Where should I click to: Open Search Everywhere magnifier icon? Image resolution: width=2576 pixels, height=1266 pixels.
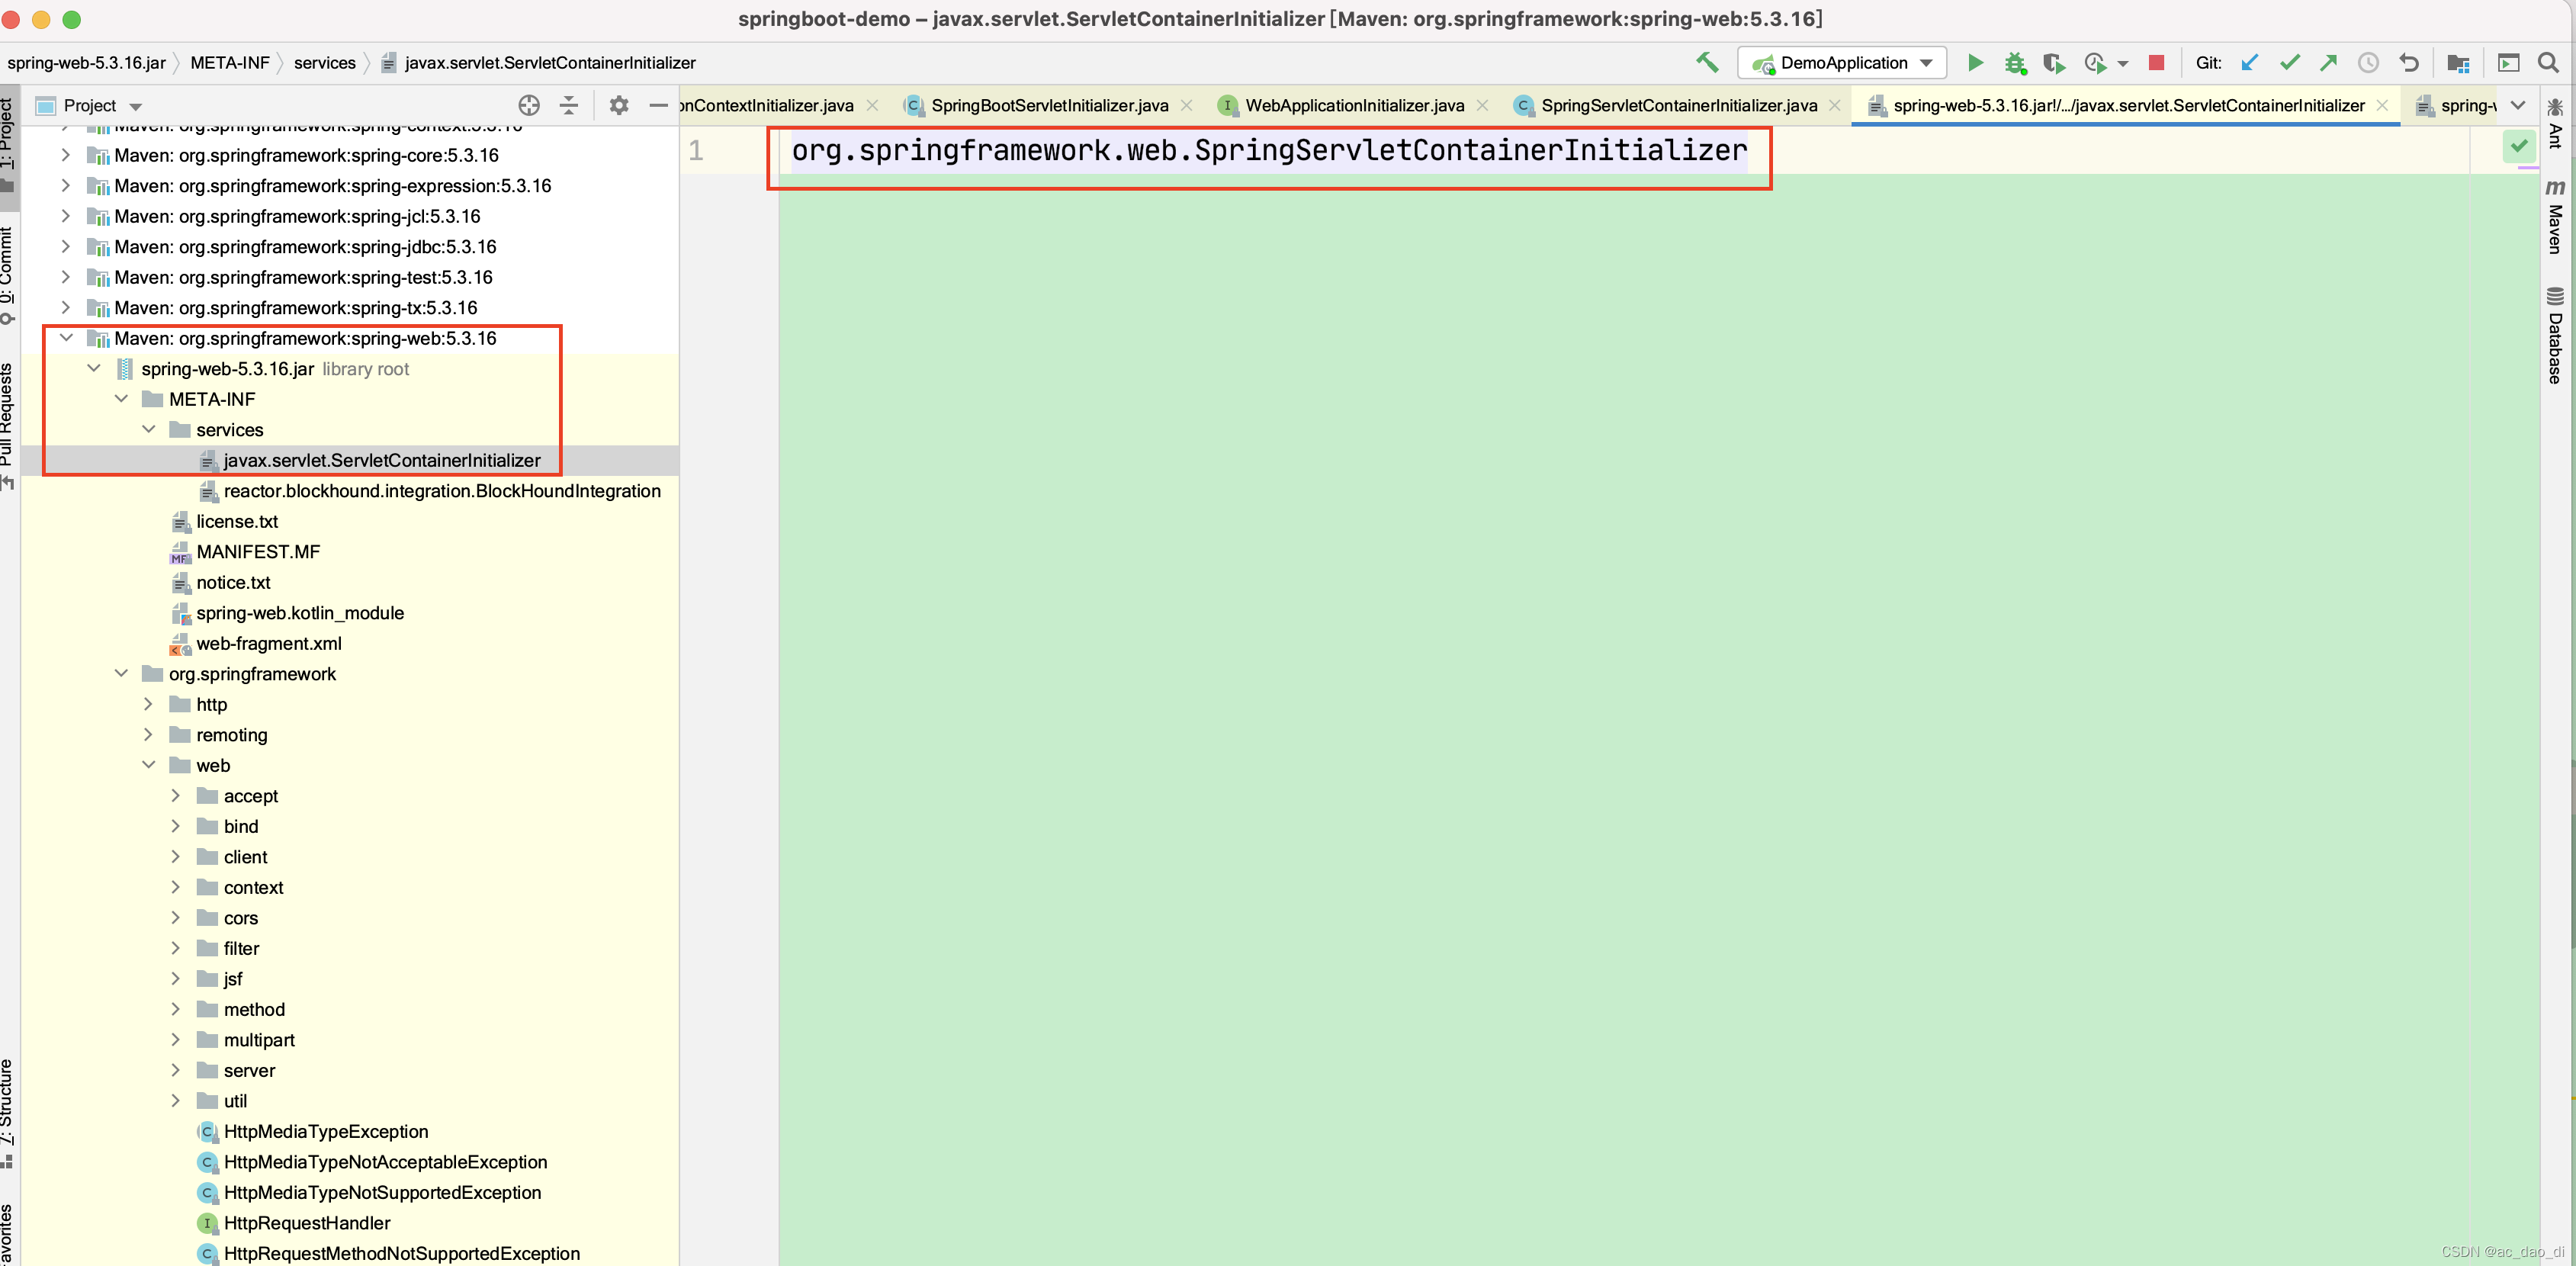coord(2548,62)
